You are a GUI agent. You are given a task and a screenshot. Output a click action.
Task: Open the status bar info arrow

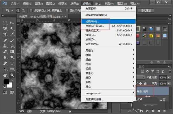click(70, 112)
